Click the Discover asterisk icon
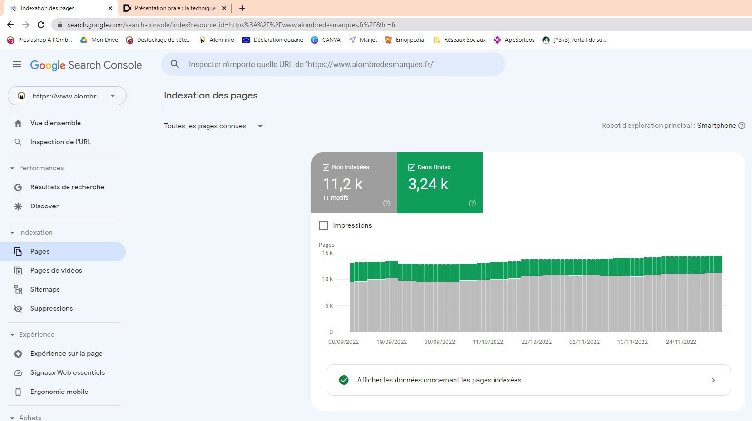 pyautogui.click(x=18, y=206)
